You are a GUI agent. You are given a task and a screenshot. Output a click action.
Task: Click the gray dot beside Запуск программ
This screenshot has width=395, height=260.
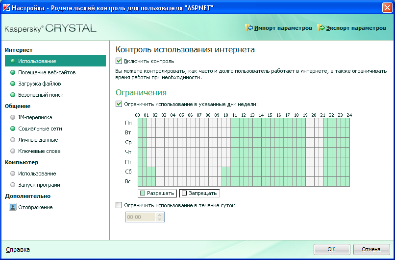[13, 185]
